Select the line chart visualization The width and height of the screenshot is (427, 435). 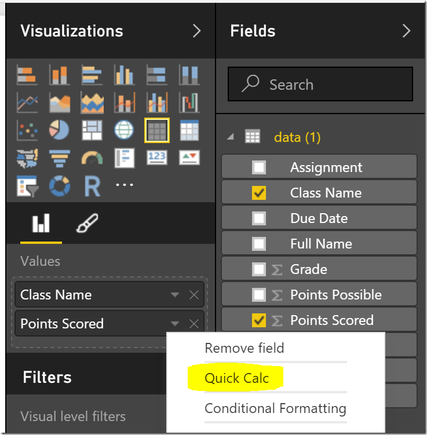pyautogui.click(x=27, y=103)
